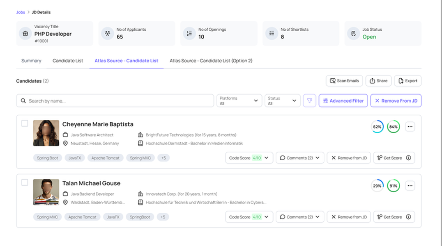Click briefcase icon beside Java Backend Developer
The image size is (442, 246).
click(x=65, y=194)
